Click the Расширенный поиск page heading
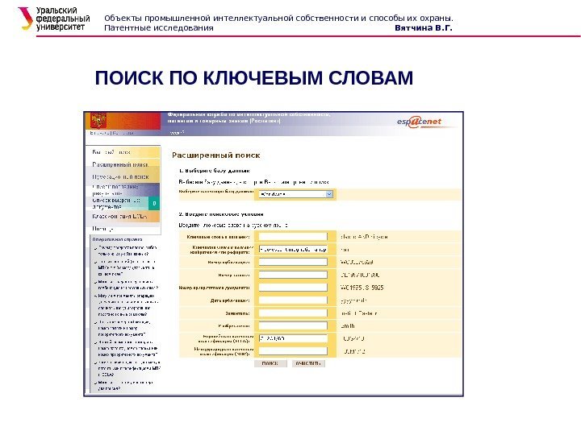This screenshot has height=435, width=581. [x=216, y=155]
